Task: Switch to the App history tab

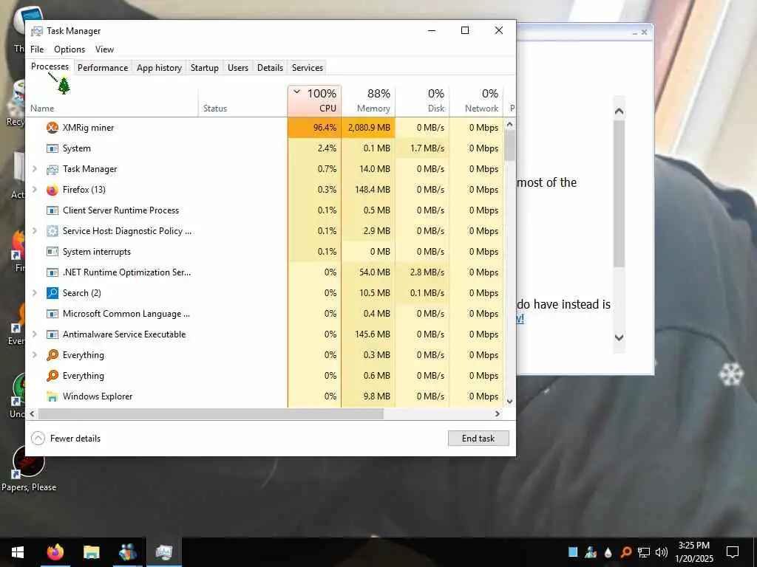Action: coord(160,67)
